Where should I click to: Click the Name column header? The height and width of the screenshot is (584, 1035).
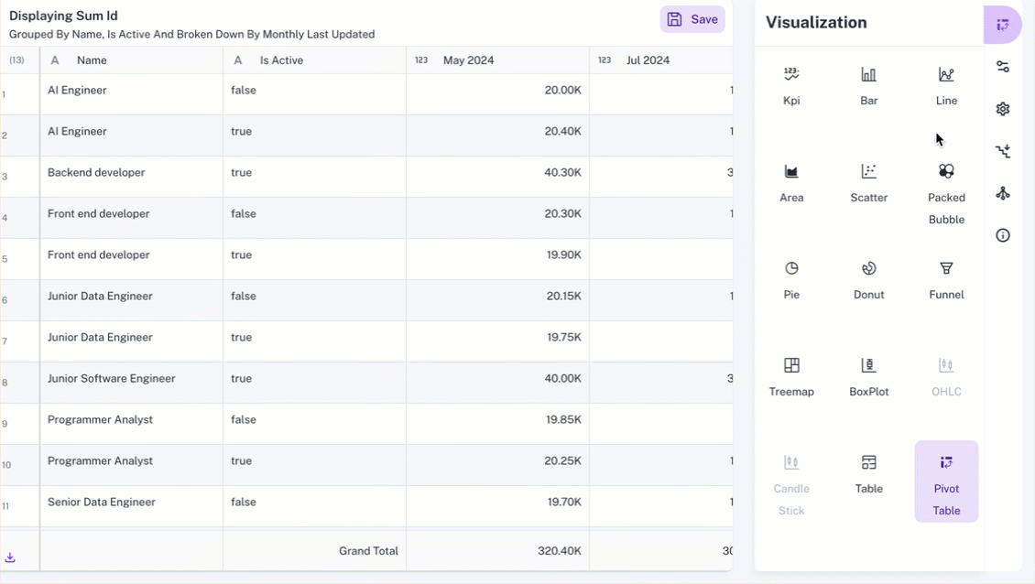pyautogui.click(x=131, y=60)
